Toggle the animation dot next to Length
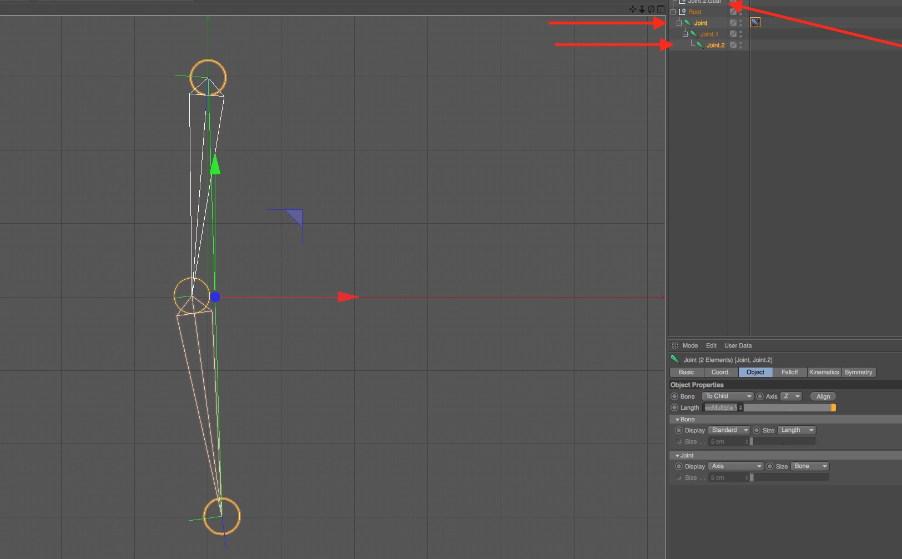902x559 pixels. pos(674,407)
